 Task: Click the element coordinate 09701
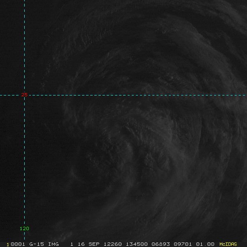coord(183,244)
